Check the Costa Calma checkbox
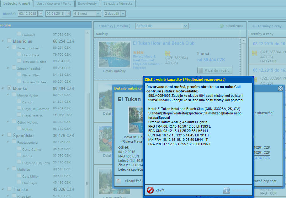Viewport: 286px width, 198px height. (x=19, y=148)
